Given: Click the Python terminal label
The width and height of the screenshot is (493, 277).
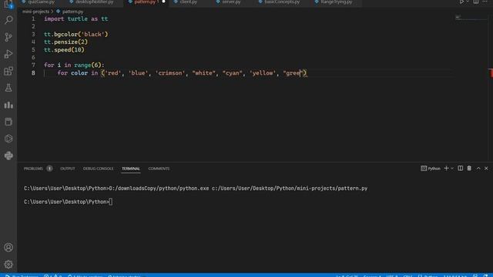Looking at the screenshot, I should (431, 169).
